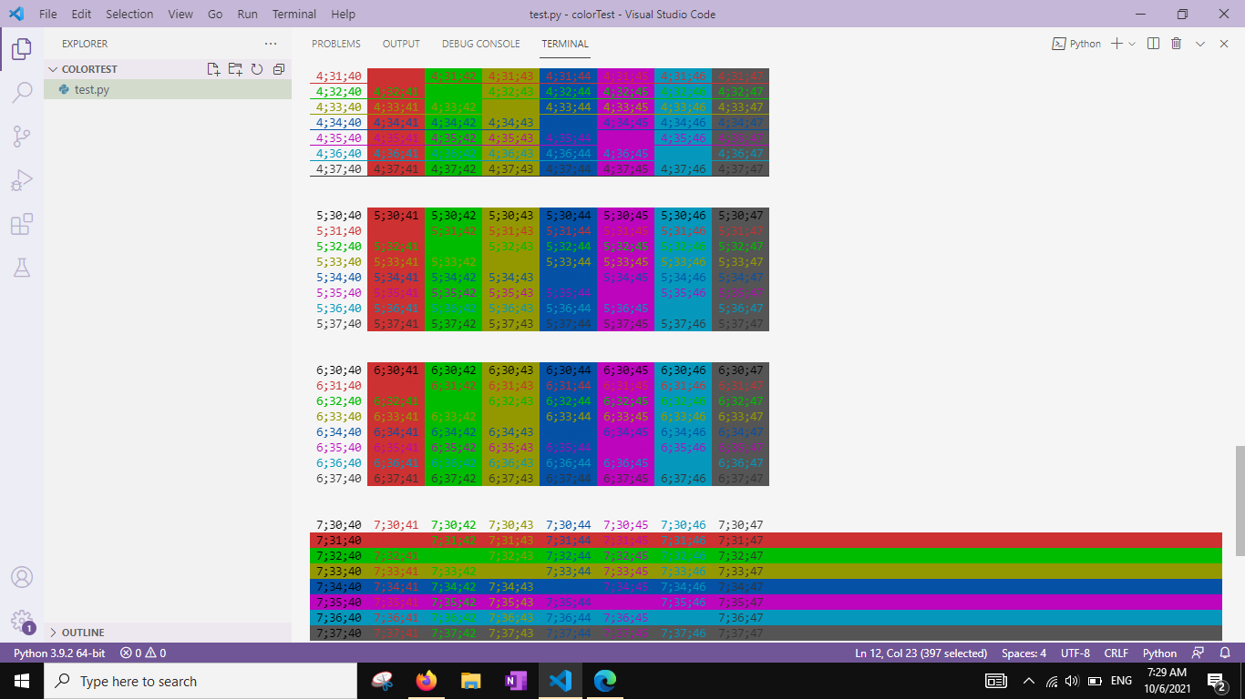Collapse the COLORTEST folder section
Viewport: 1245px width, 699px height.
click(53, 69)
